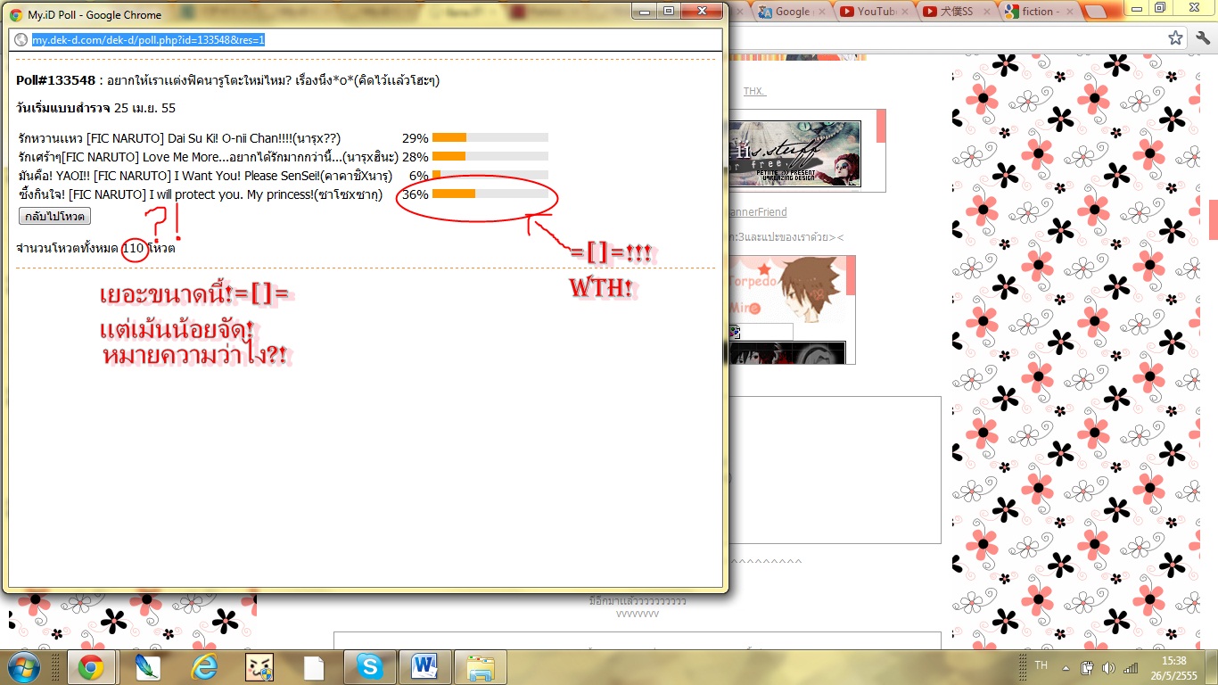Click the Chrome icon in poll window title
Image resolution: width=1218 pixels, height=685 pixels.
[x=16, y=14]
